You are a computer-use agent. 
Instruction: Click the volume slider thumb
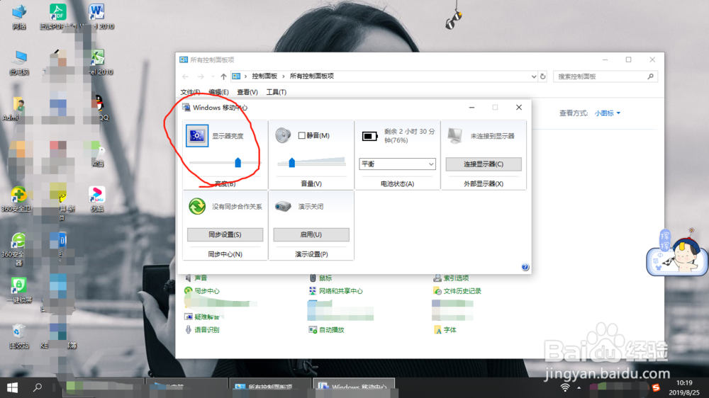[291, 163]
